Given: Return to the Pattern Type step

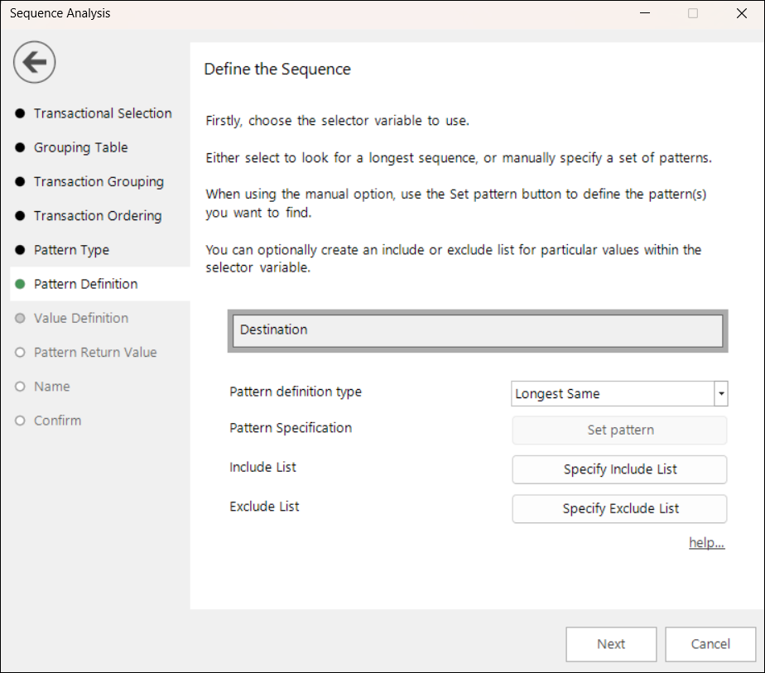Looking at the screenshot, I should coord(71,250).
